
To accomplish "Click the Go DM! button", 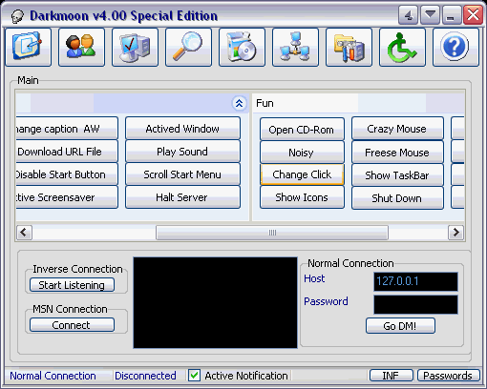I will pos(400,326).
